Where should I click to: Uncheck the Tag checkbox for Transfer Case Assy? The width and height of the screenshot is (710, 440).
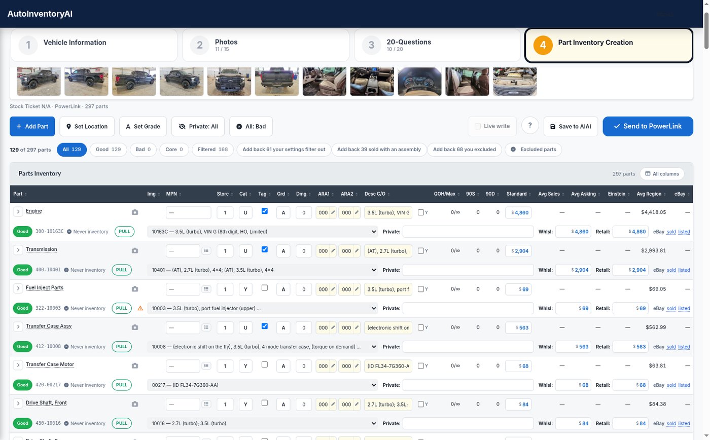[264, 326]
